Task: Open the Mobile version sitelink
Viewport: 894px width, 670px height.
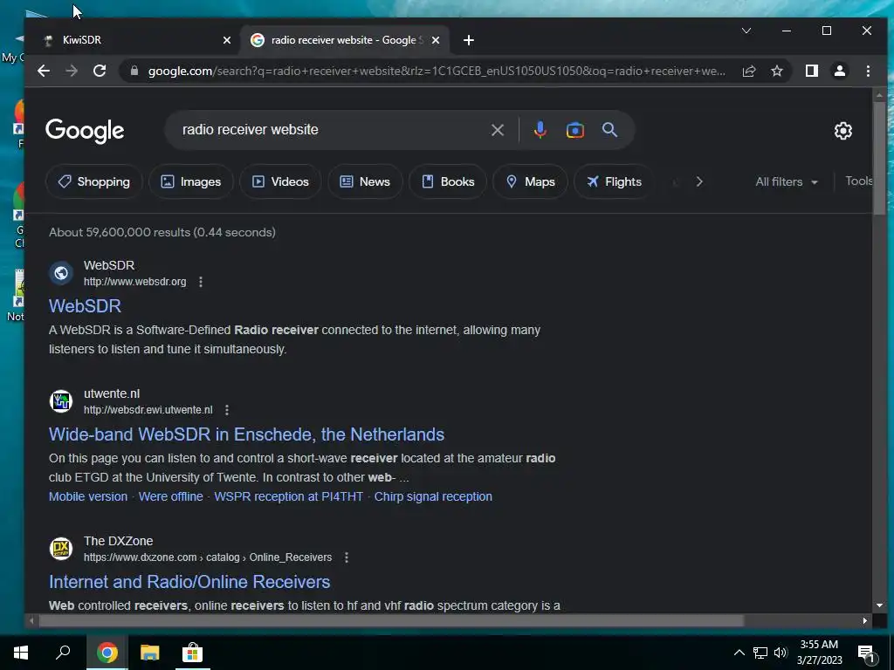Action: [88, 496]
